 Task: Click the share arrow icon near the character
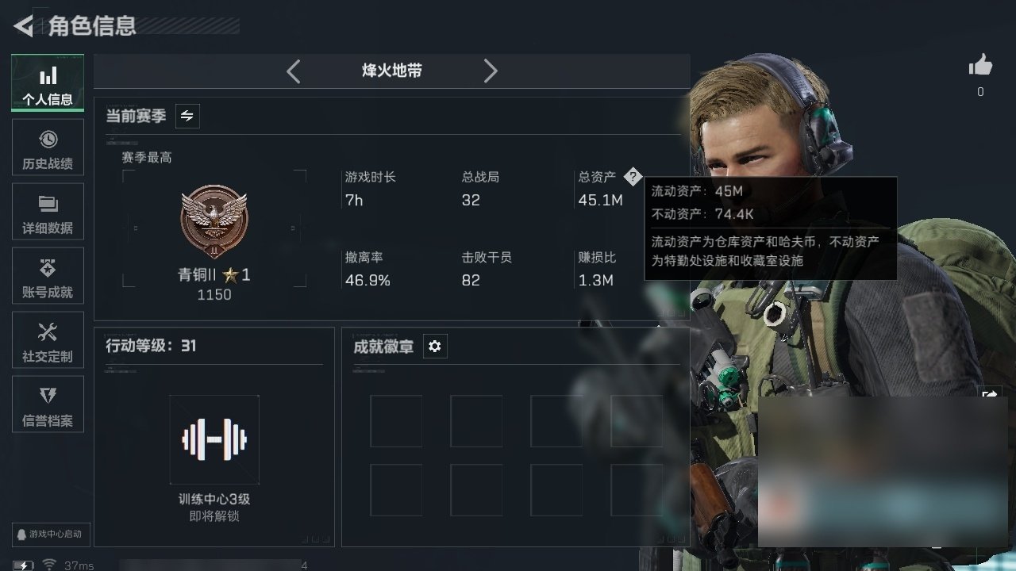pyautogui.click(x=990, y=394)
